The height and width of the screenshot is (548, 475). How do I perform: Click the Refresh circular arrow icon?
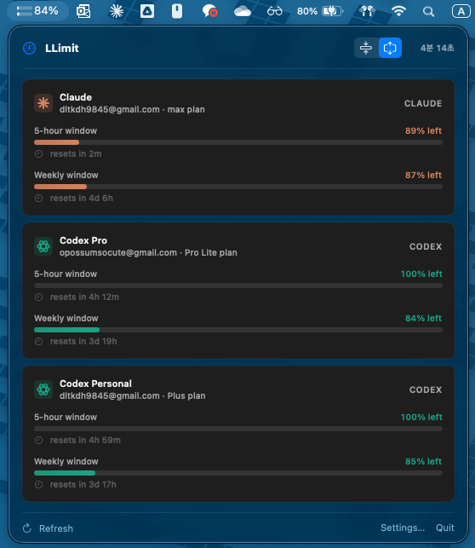pyautogui.click(x=27, y=528)
